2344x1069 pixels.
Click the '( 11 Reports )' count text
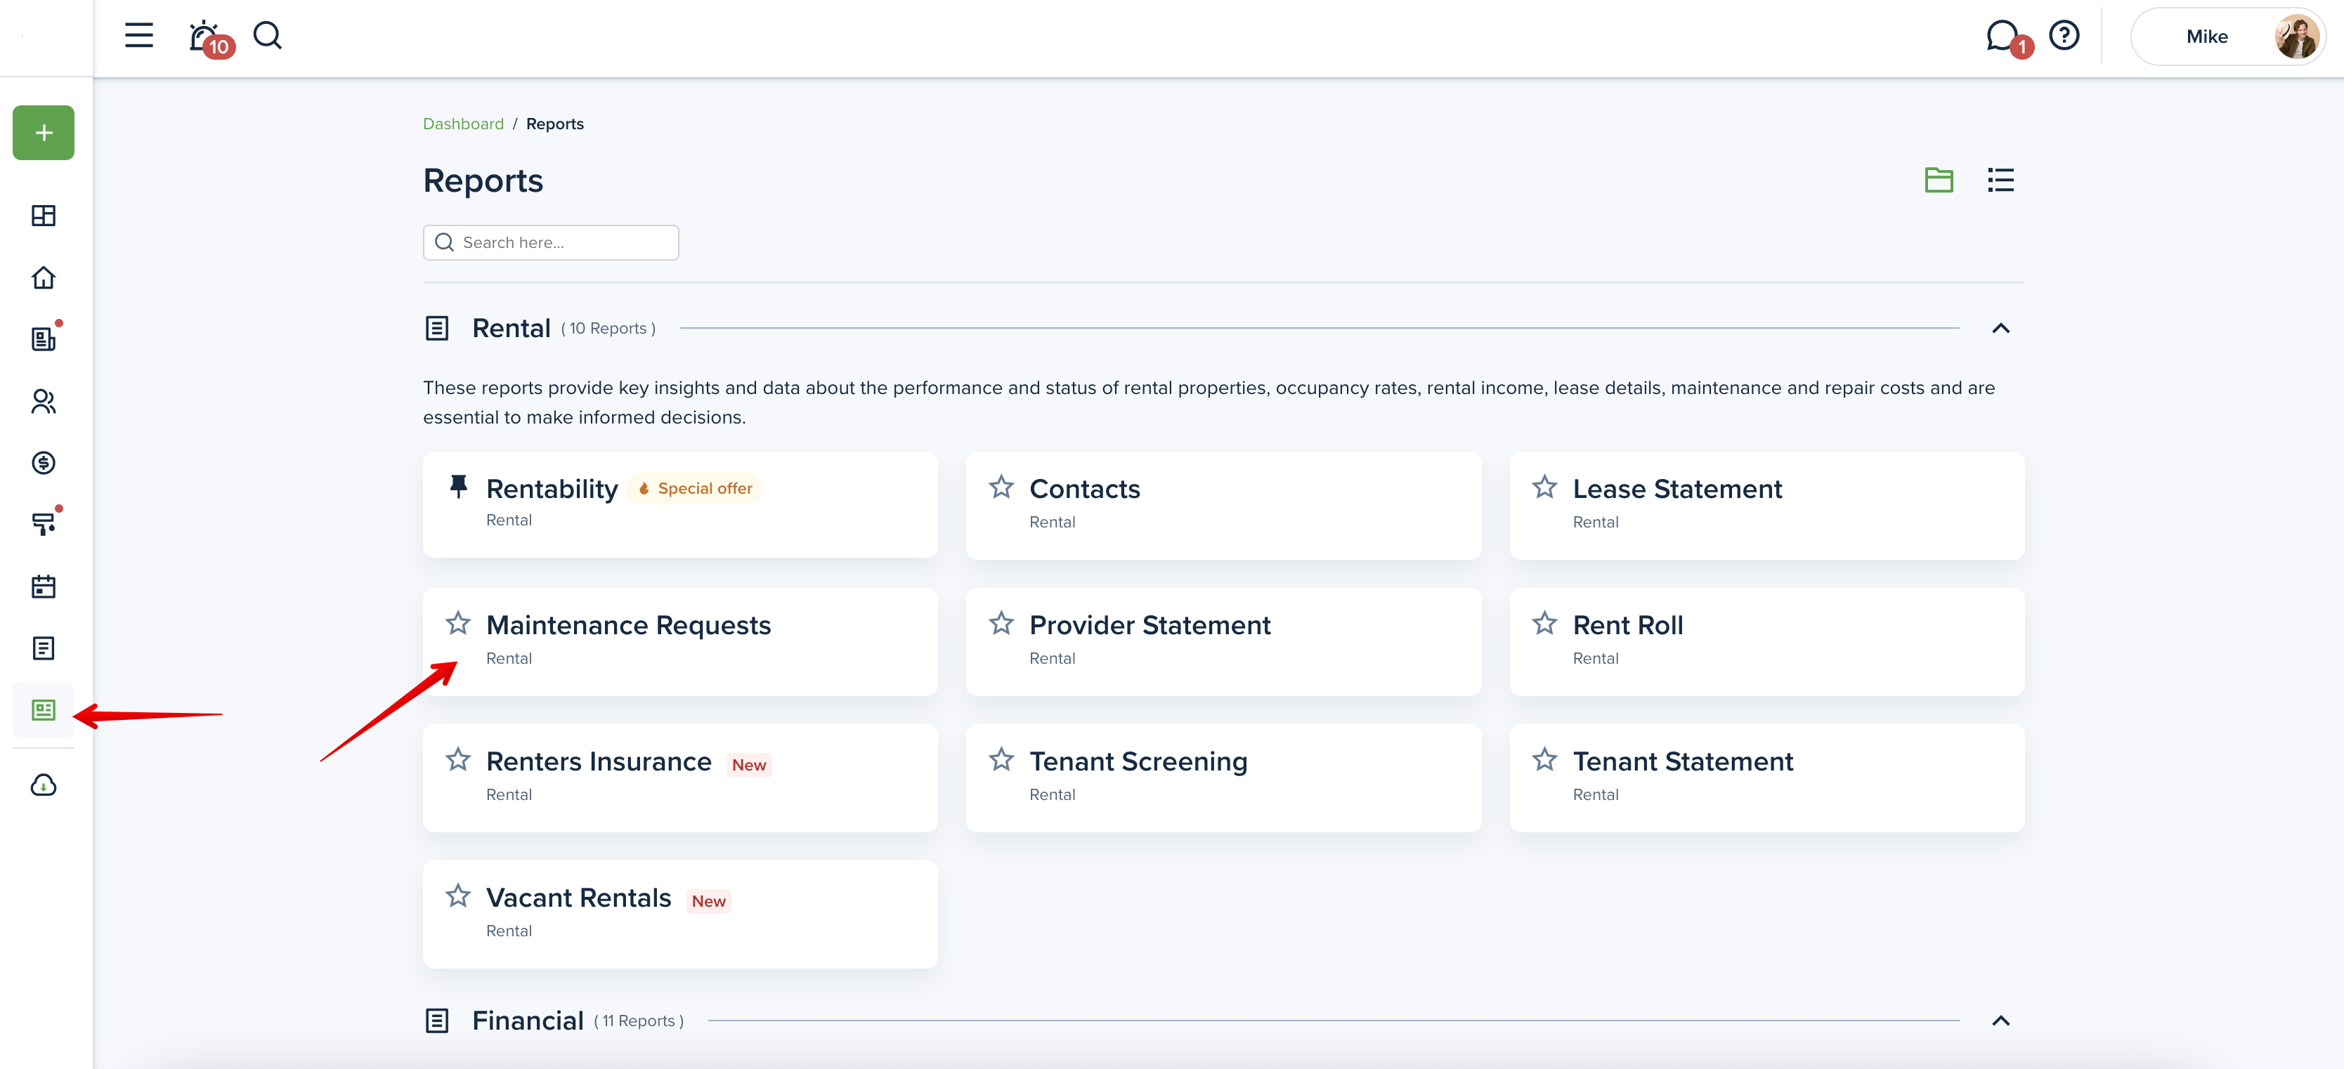639,1021
